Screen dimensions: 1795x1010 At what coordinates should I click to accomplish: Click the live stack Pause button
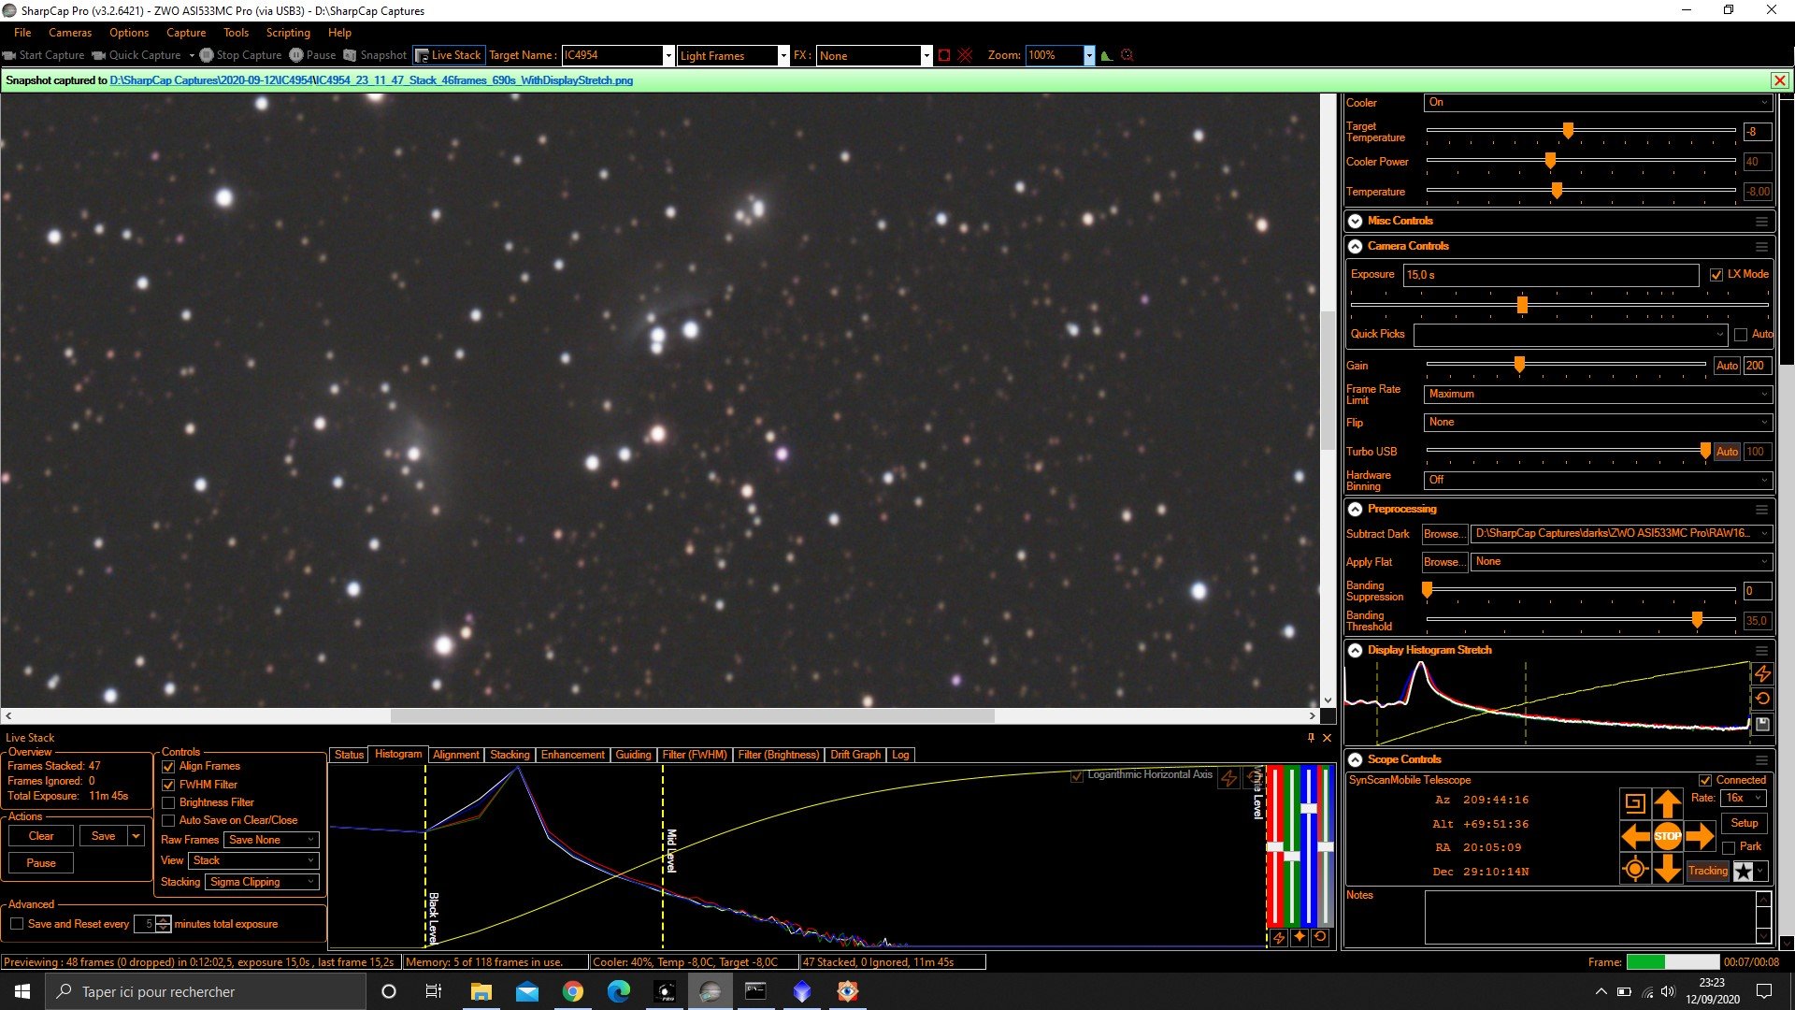(x=41, y=863)
